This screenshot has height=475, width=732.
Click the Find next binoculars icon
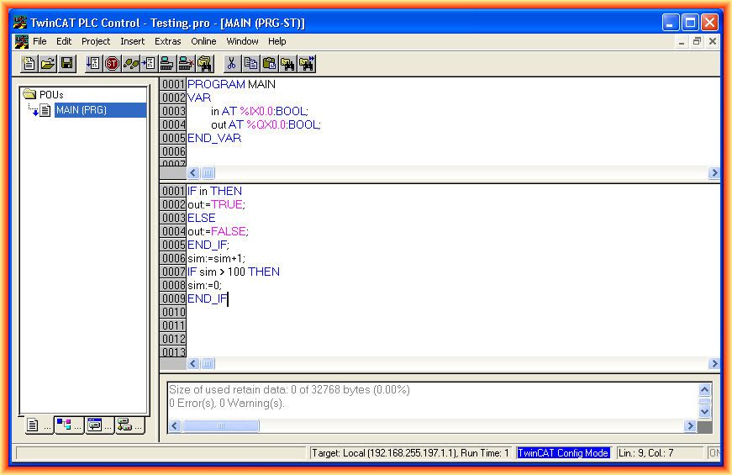(x=307, y=63)
